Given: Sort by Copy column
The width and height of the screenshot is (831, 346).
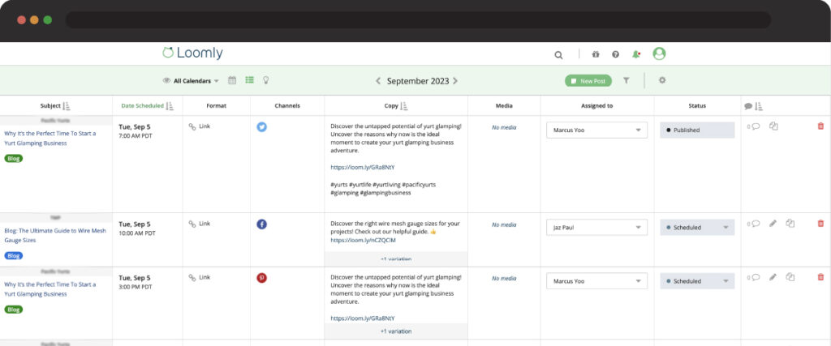Looking at the screenshot, I should 404,106.
